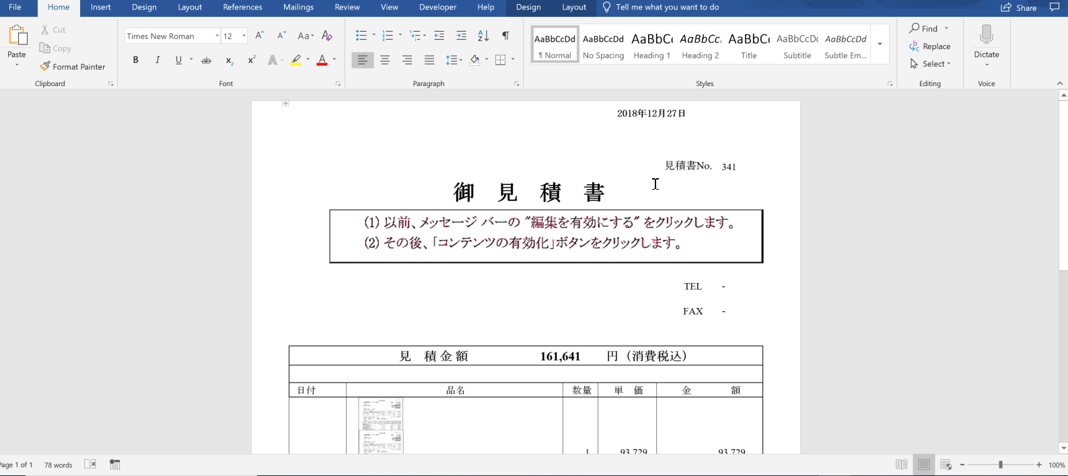Viewport: 1068px width, 476px height.
Task: Apply the Title style
Action: (x=749, y=44)
